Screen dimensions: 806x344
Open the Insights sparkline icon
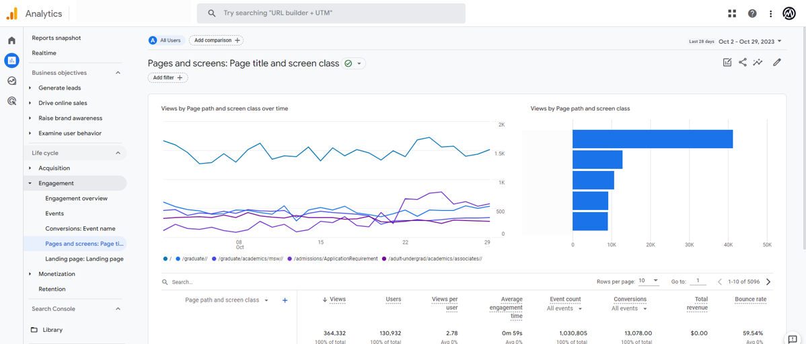pyautogui.click(x=758, y=63)
